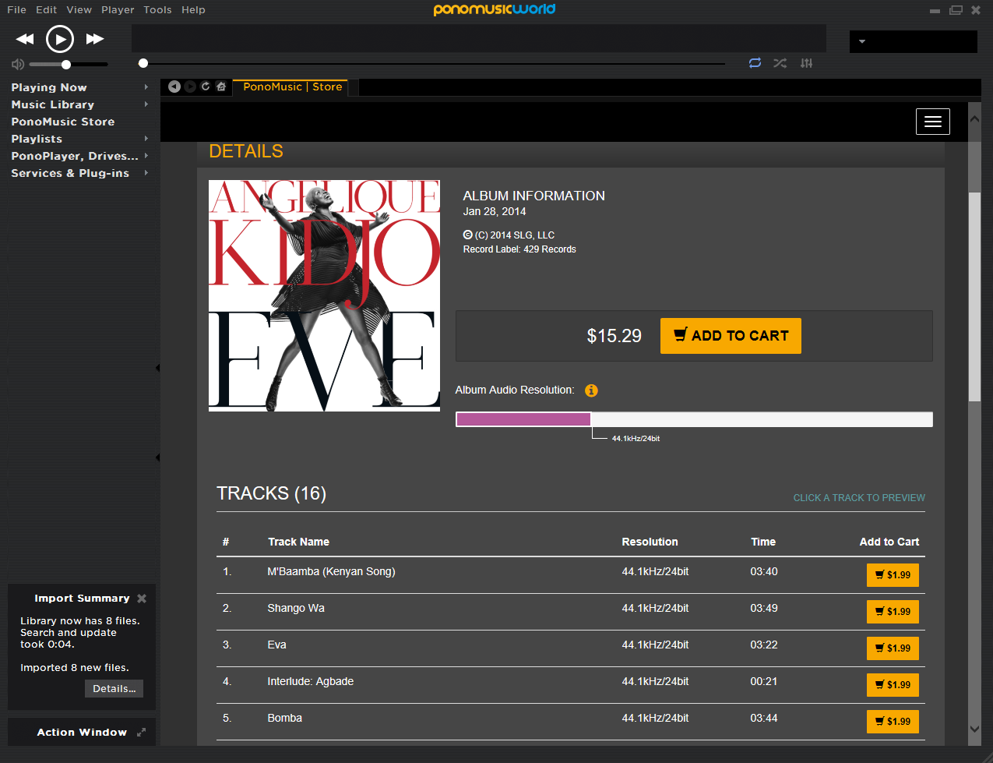Preview track M'Baamba (Kenyan Song)
Screen dimensions: 993x763
point(331,571)
